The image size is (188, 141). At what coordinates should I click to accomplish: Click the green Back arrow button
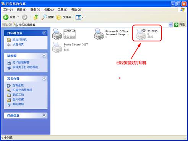pos(6,17)
